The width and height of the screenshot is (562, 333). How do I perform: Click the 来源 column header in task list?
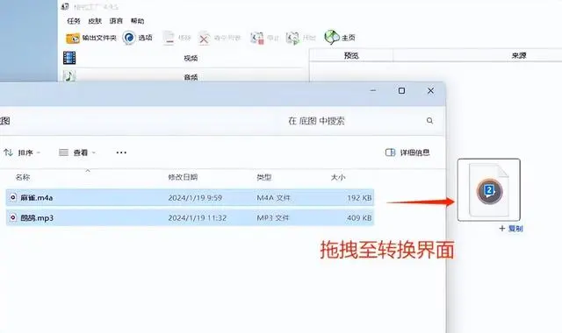(x=519, y=55)
